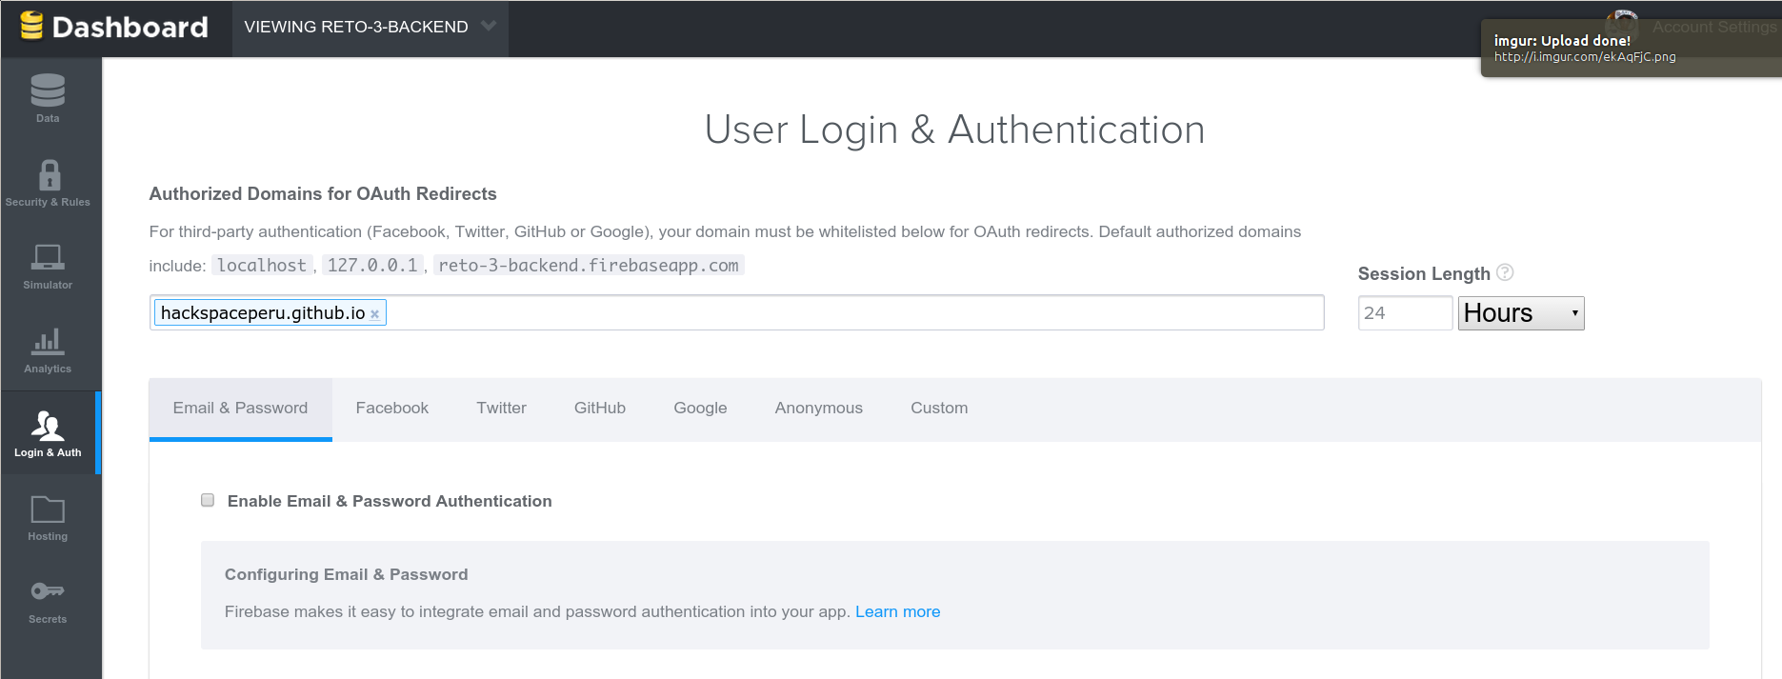Open the Hours unit dropdown
The height and width of the screenshot is (679, 1782).
(x=1521, y=313)
